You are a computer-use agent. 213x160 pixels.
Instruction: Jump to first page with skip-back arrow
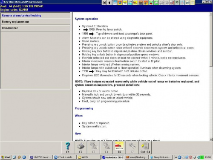[104, 3]
